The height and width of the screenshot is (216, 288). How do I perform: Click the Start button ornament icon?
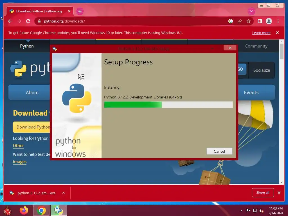tap(8, 210)
